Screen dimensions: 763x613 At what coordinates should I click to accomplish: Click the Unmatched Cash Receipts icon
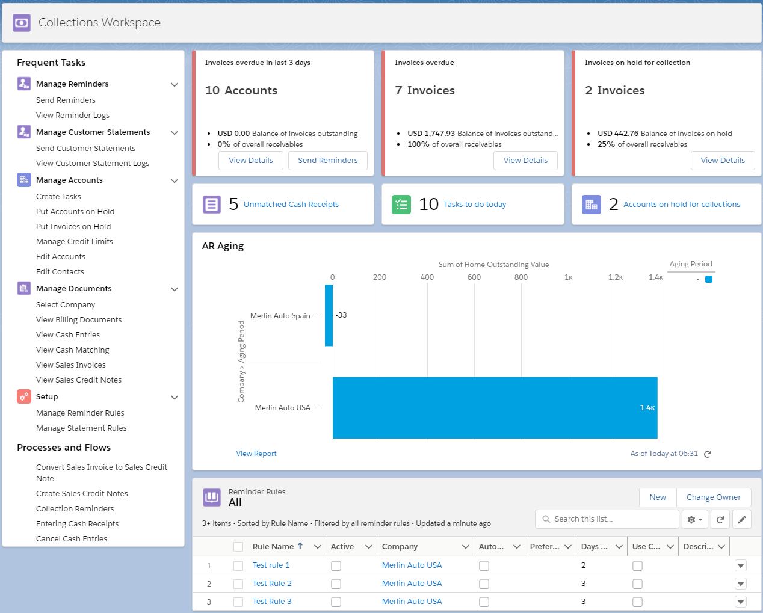(x=212, y=205)
